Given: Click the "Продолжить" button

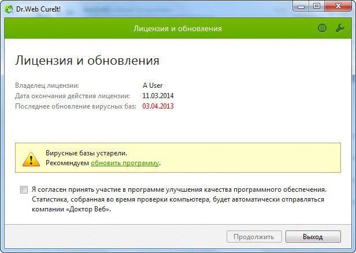Looking at the screenshot, I should tap(254, 237).
